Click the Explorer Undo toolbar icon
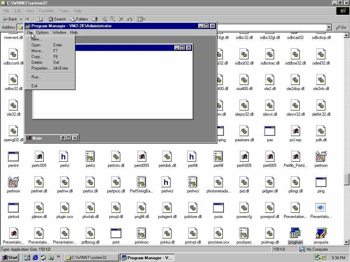The width and height of the screenshot is (350, 262). click(x=129, y=19)
